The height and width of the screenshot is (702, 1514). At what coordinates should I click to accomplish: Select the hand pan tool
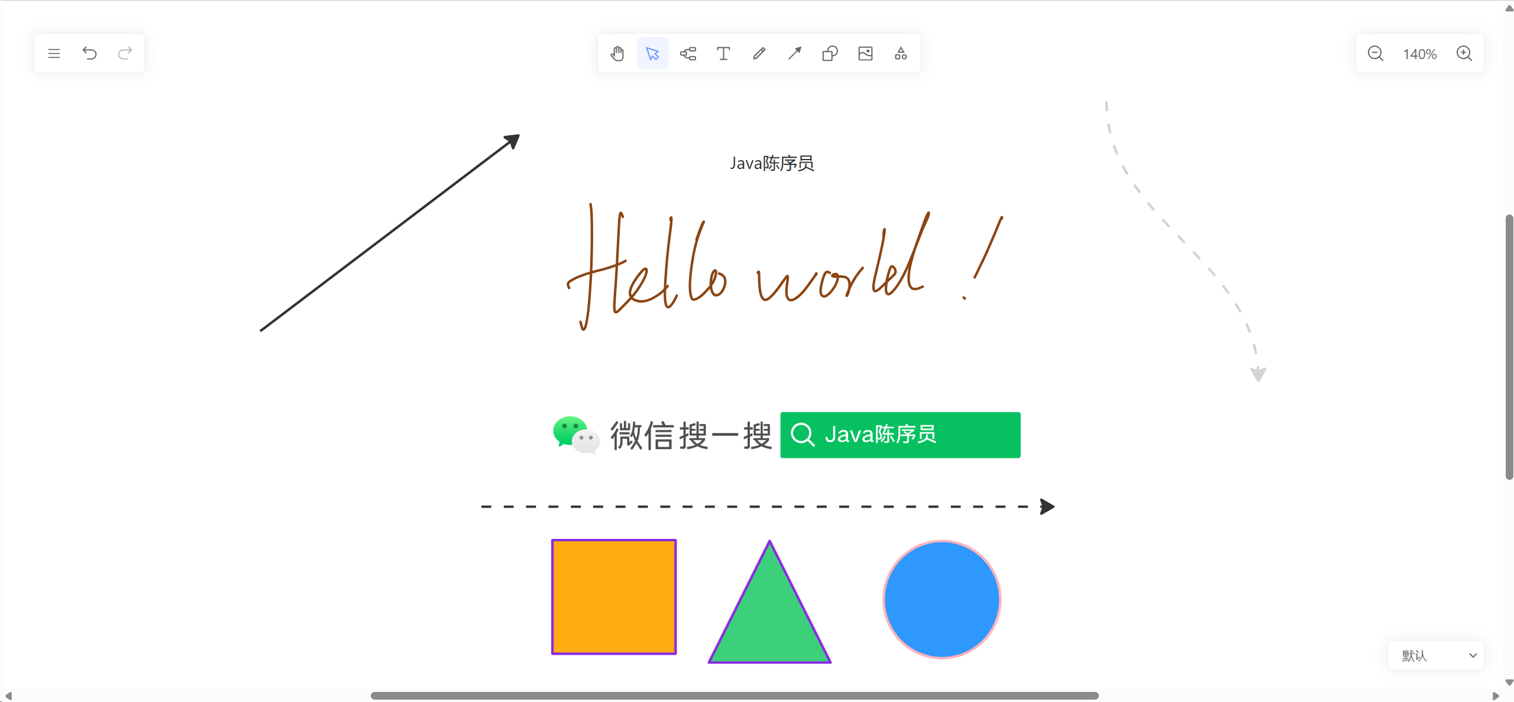(617, 54)
